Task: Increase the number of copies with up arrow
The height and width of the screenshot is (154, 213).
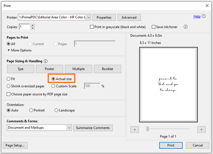Action: coord(33,26)
